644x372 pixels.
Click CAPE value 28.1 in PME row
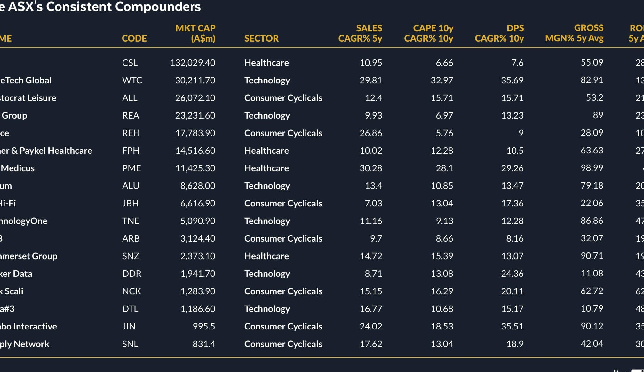(444, 168)
